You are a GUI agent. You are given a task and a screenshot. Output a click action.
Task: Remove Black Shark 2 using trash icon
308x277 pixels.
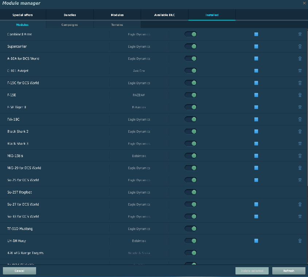click(300, 132)
